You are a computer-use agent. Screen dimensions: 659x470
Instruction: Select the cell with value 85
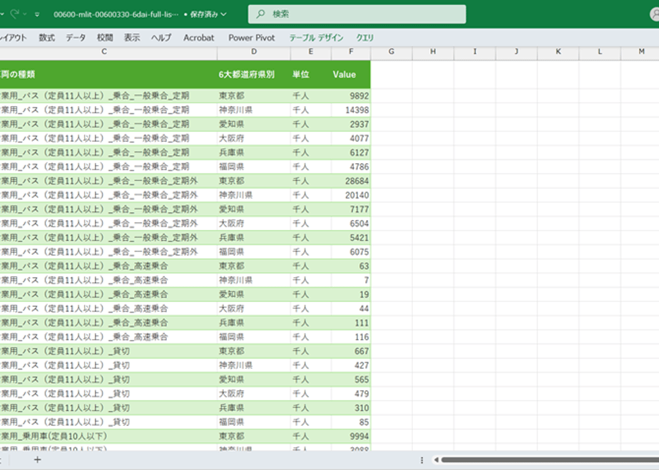(x=351, y=422)
